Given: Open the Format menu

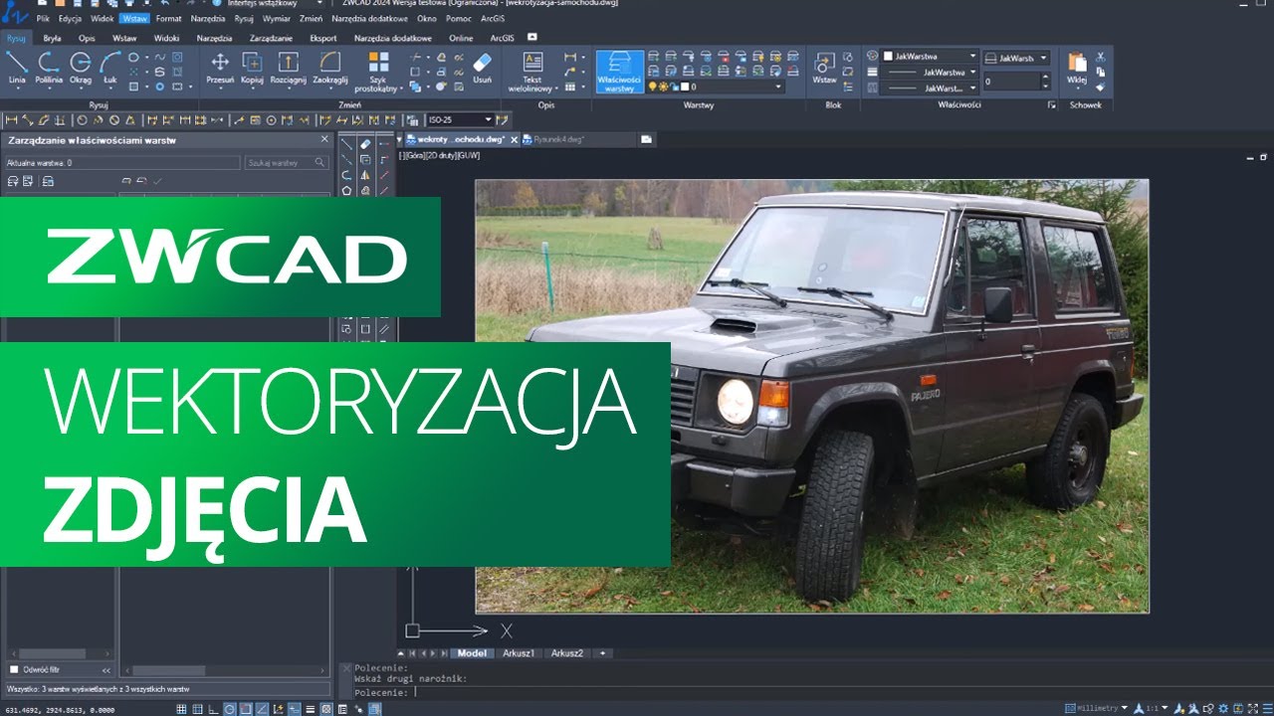Looking at the screenshot, I should pyautogui.click(x=168, y=18).
